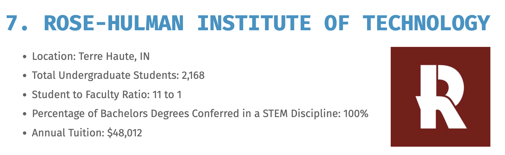Image resolution: width=505 pixels, height=155 pixels.
Task: Click the word TECHNOLOGY in the heading
Action: (x=426, y=23)
